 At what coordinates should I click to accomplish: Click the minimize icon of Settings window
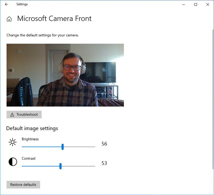tap(184, 5)
